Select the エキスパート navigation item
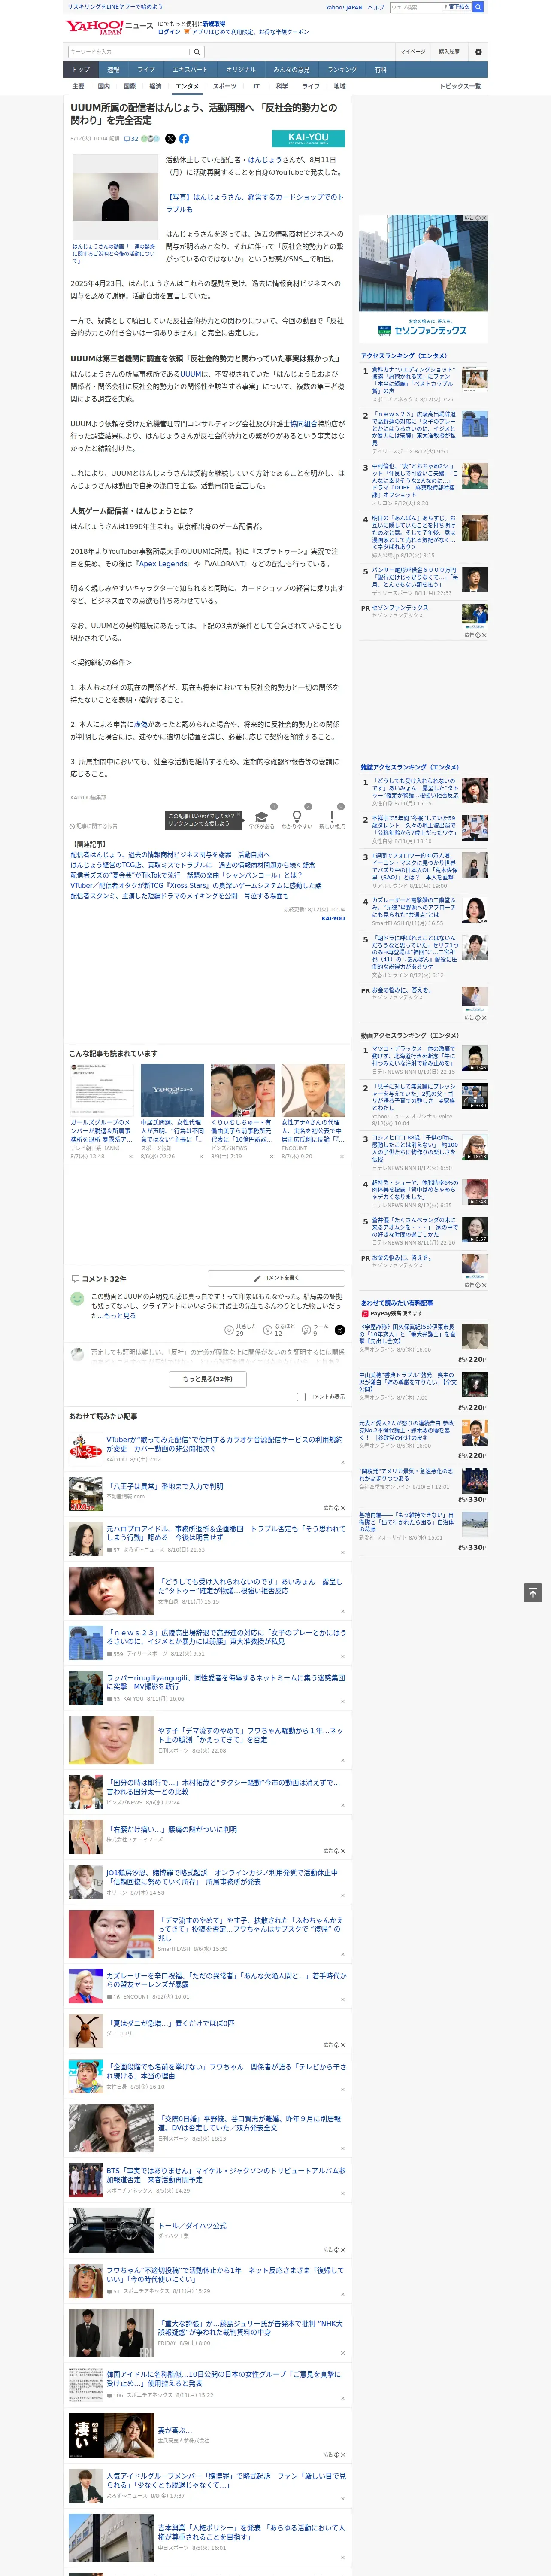Image resolution: width=551 pixels, height=2576 pixels. [190, 70]
